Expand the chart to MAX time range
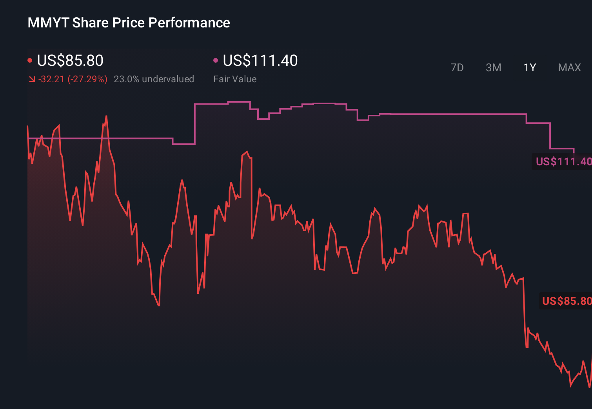 [569, 67]
